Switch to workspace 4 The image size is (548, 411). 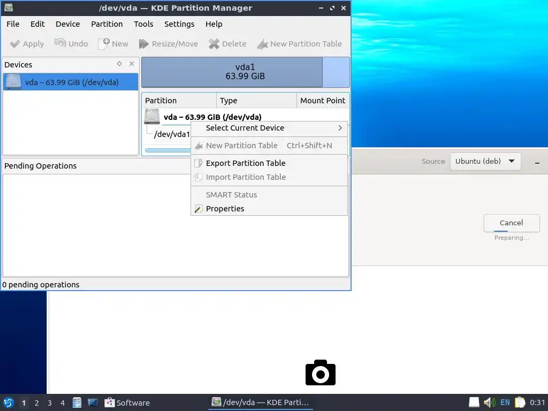(63, 403)
